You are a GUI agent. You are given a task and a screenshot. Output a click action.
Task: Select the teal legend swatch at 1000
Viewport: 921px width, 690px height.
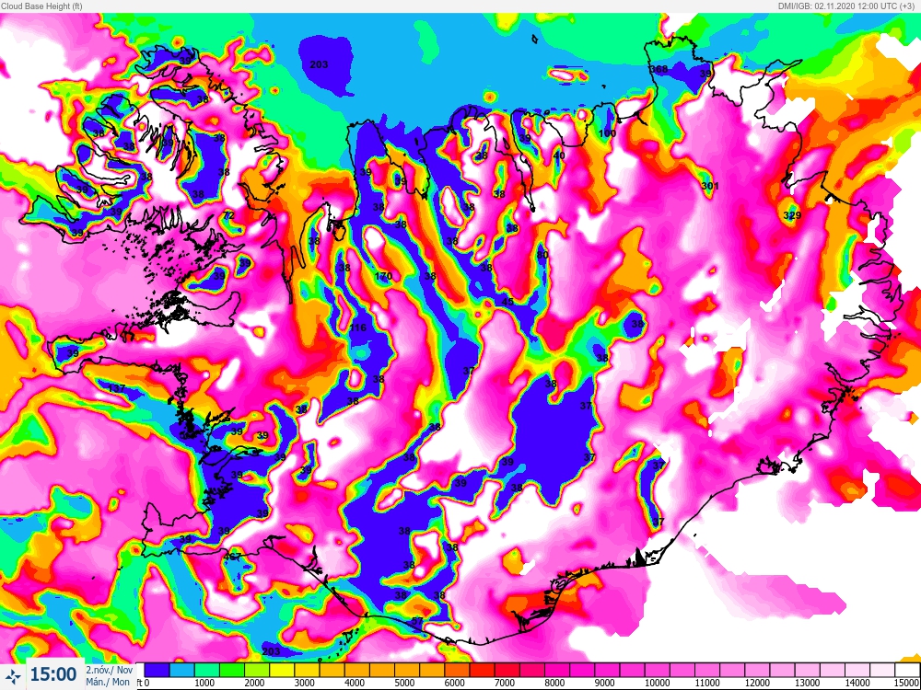point(206,670)
